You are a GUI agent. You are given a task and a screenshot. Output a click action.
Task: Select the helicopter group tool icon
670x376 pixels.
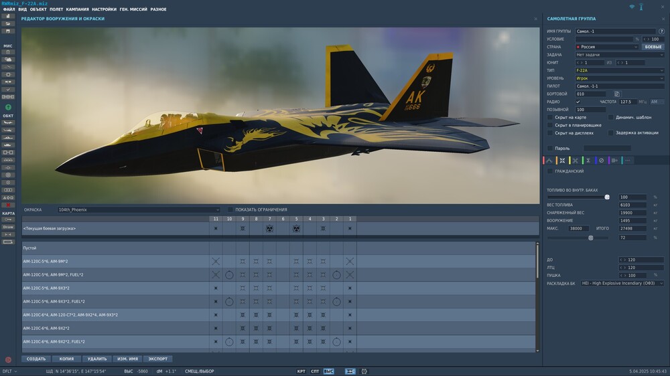point(7,130)
